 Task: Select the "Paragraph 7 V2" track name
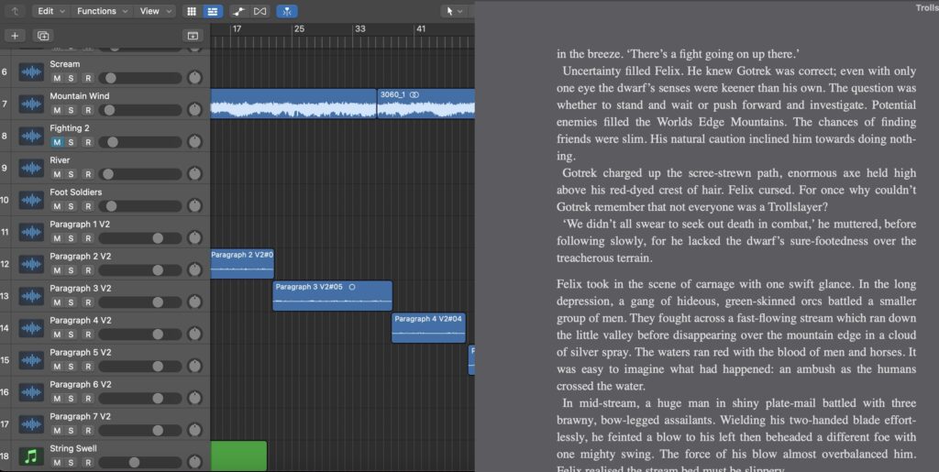(x=81, y=416)
